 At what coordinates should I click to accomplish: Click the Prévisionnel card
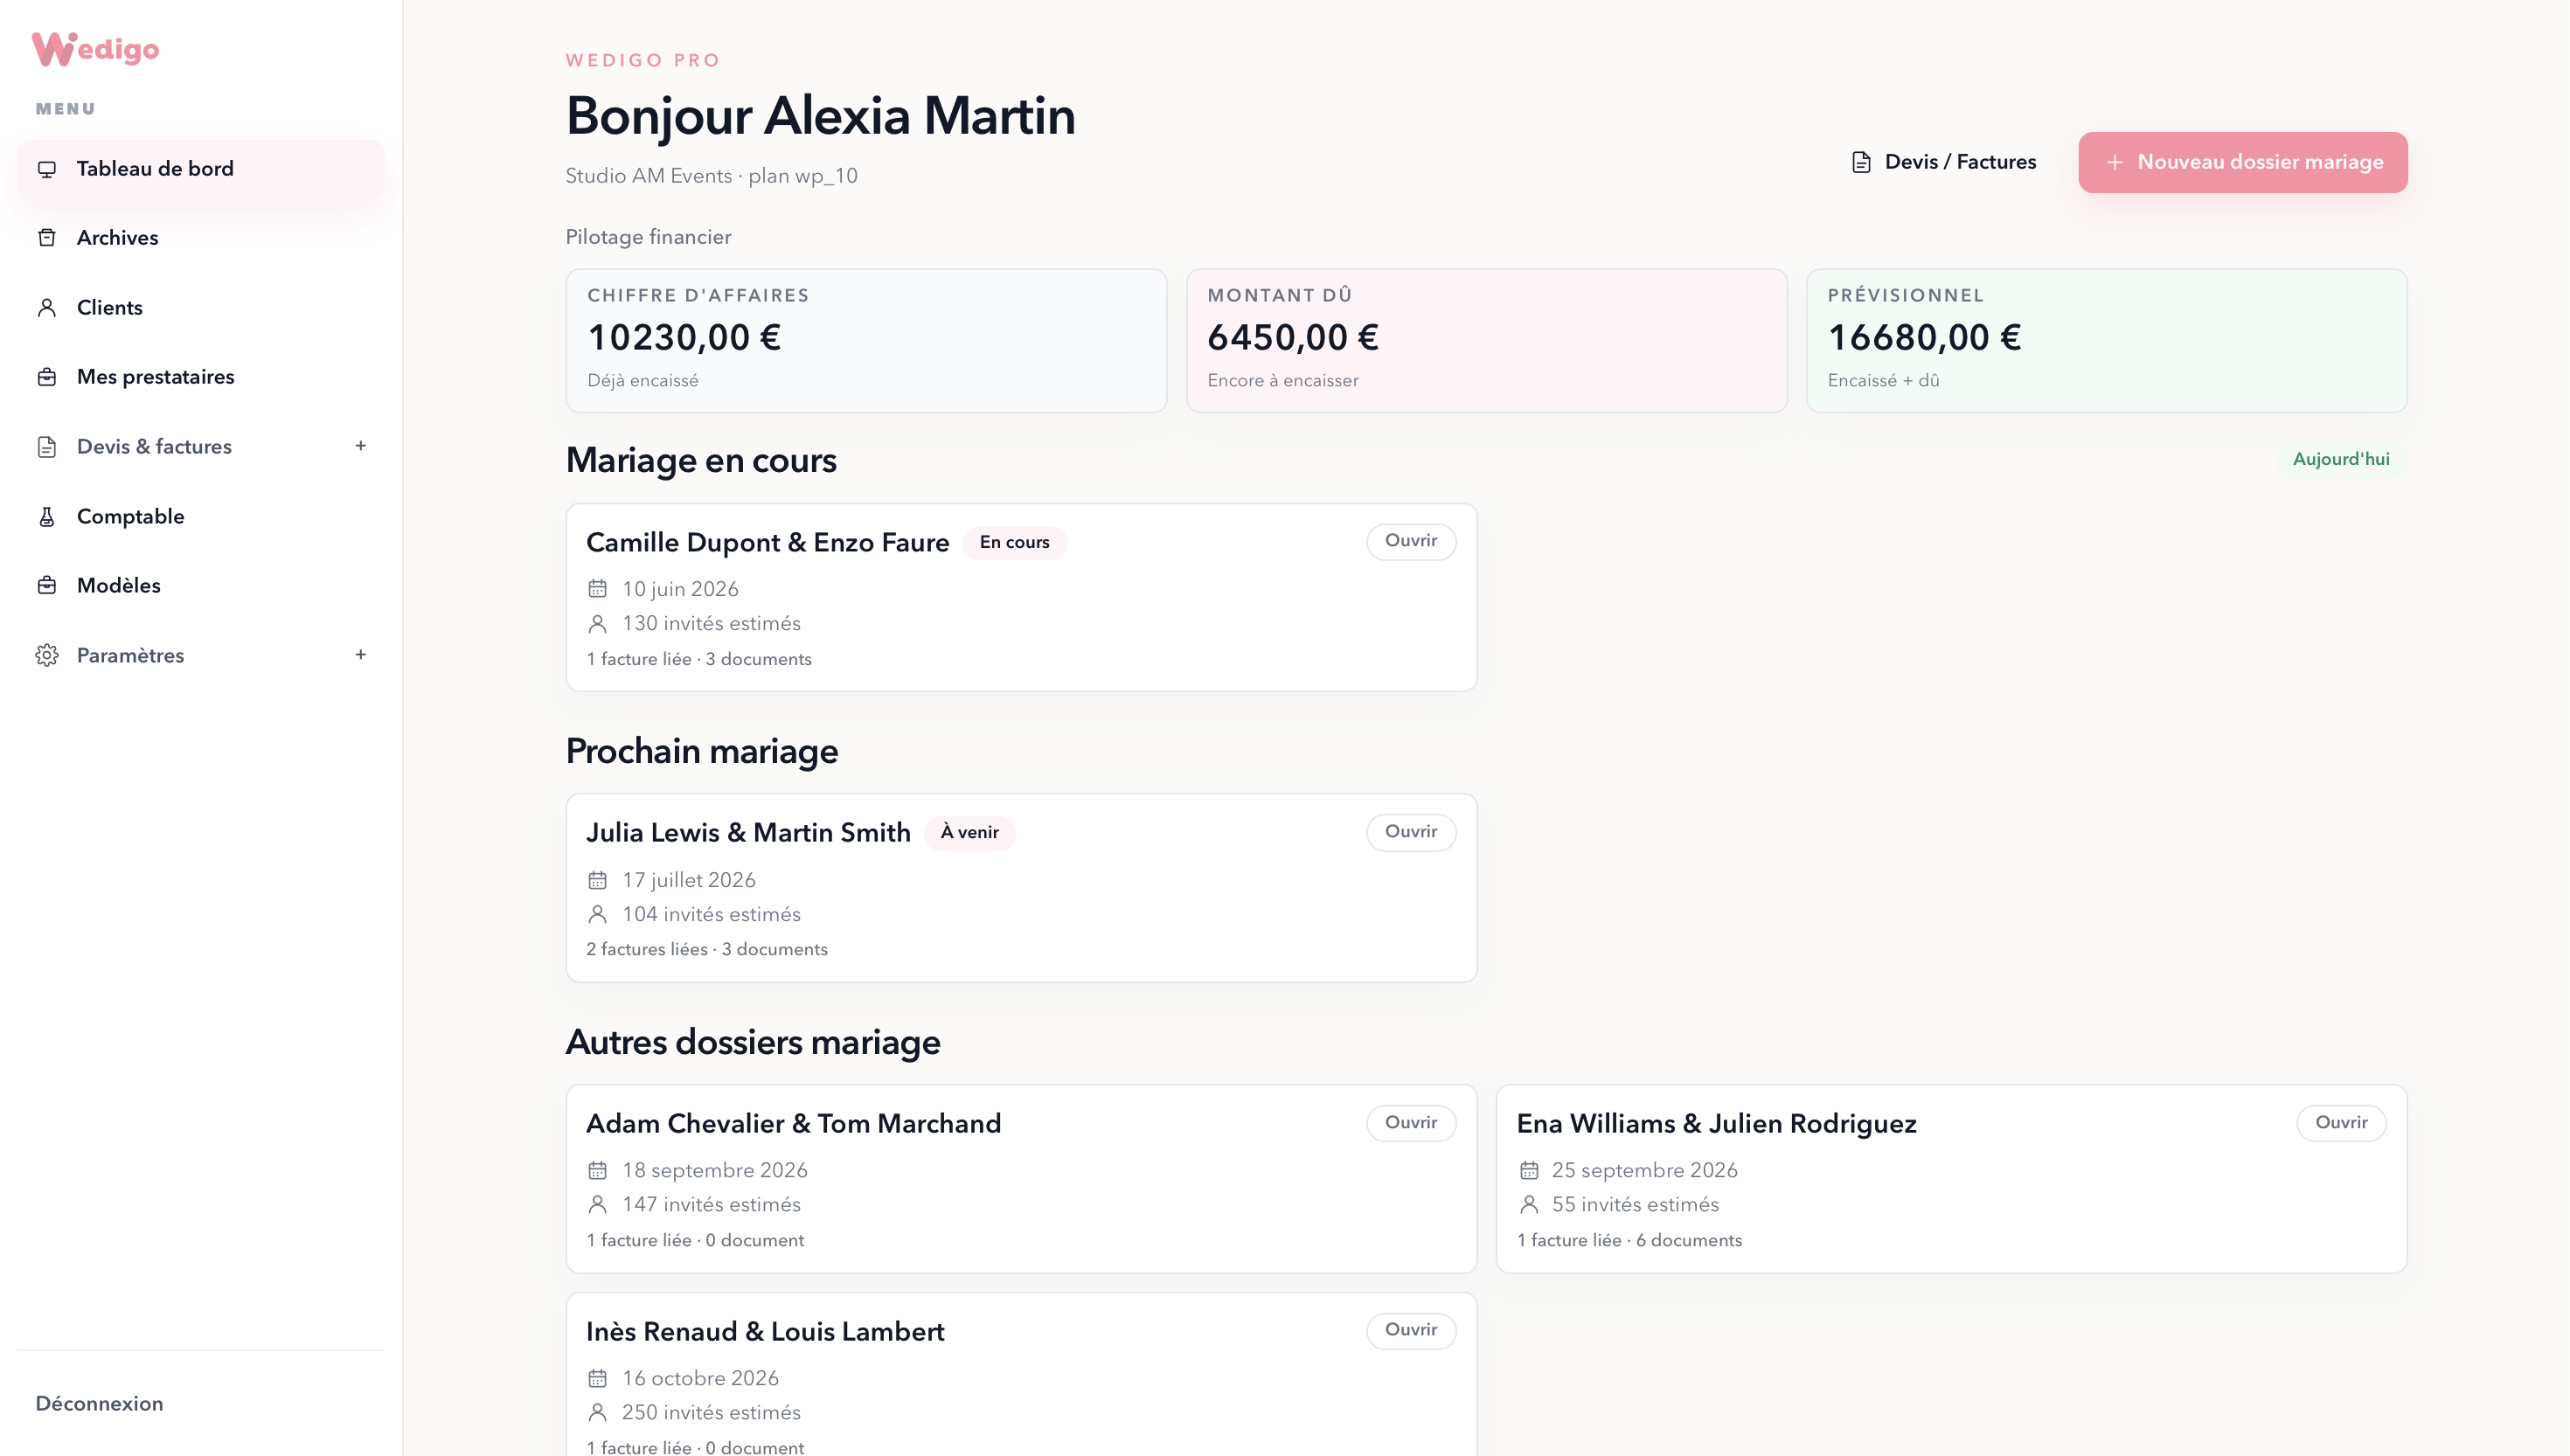[x=2106, y=341]
